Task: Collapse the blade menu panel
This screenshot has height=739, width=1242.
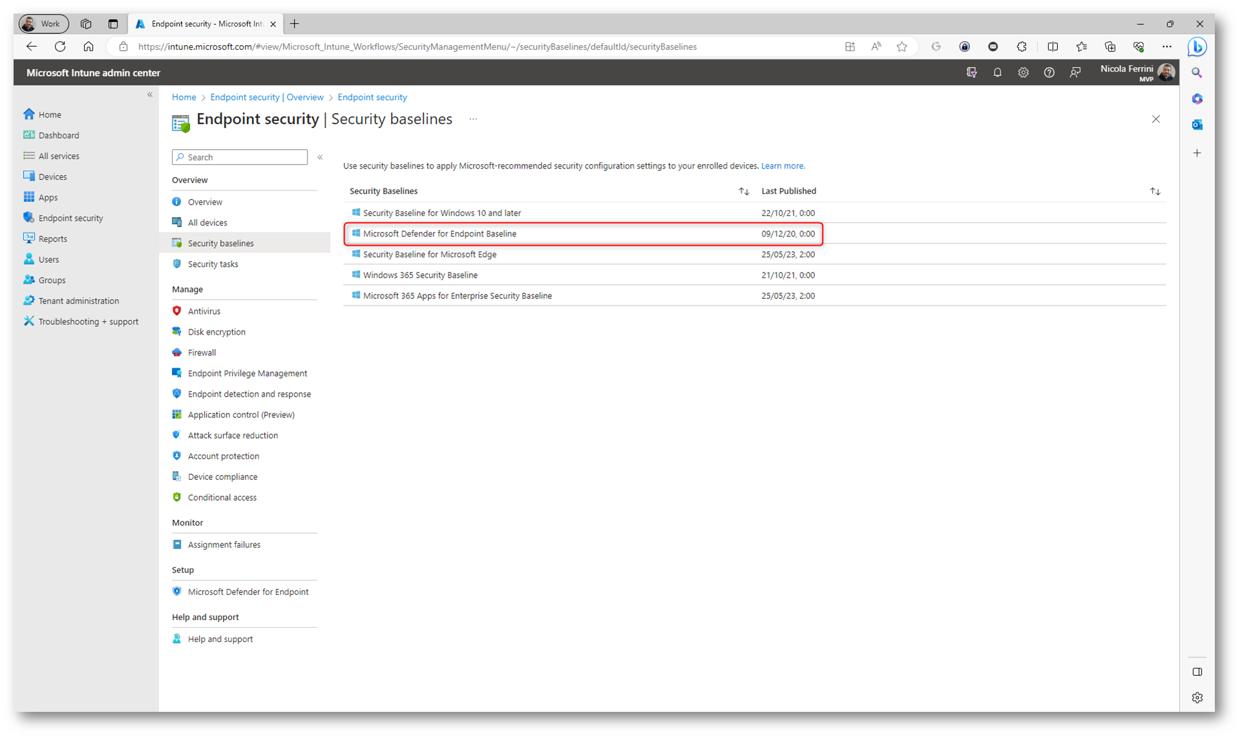Action: click(x=320, y=157)
